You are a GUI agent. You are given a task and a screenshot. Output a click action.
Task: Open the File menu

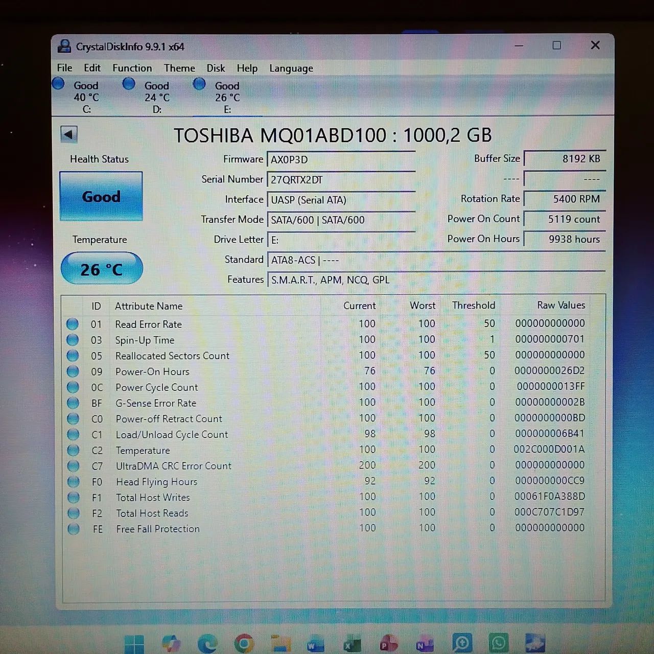pyautogui.click(x=64, y=68)
